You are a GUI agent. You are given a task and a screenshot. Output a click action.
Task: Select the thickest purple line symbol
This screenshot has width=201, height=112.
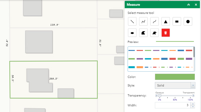[x=189, y=59]
